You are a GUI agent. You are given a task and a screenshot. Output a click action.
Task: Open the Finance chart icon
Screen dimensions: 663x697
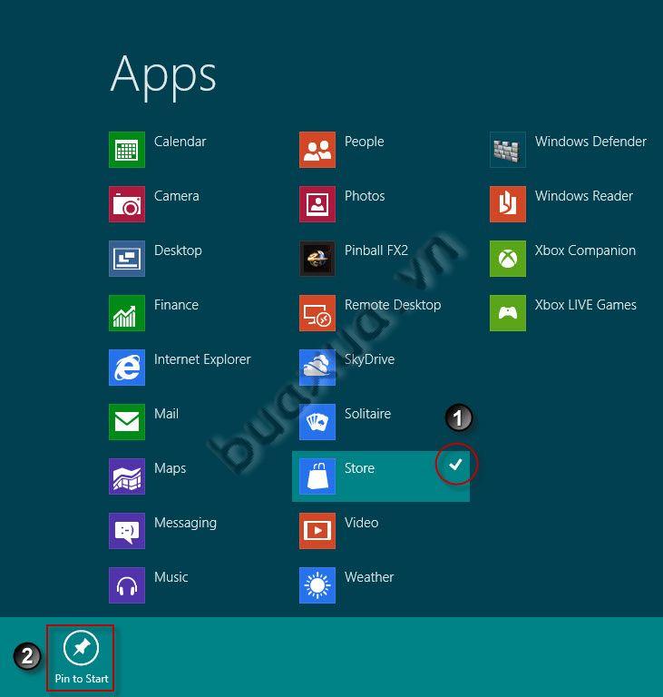pyautogui.click(x=127, y=313)
